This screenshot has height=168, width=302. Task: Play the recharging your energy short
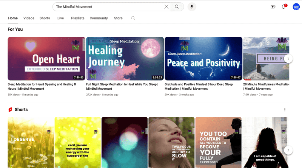click(78, 143)
